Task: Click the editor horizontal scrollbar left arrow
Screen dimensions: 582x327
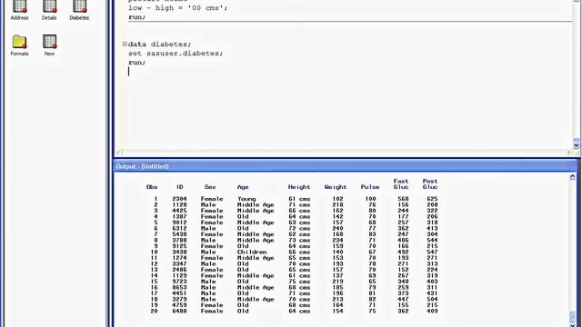Action: tap(119, 153)
